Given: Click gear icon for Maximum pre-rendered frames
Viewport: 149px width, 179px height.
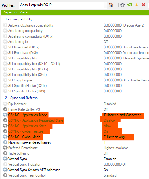Looking at the screenshot, I should click(5, 142).
